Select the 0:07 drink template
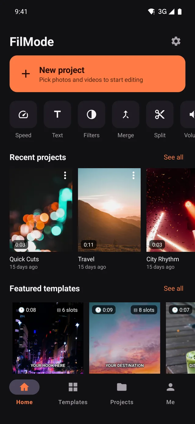 coord(180,338)
